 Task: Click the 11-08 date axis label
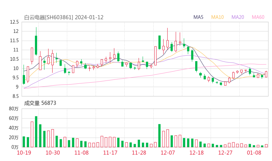coord(81,153)
